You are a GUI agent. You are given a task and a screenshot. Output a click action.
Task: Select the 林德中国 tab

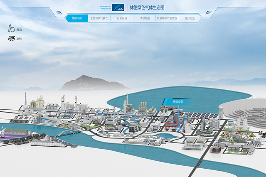pyautogui.click(x=76, y=18)
